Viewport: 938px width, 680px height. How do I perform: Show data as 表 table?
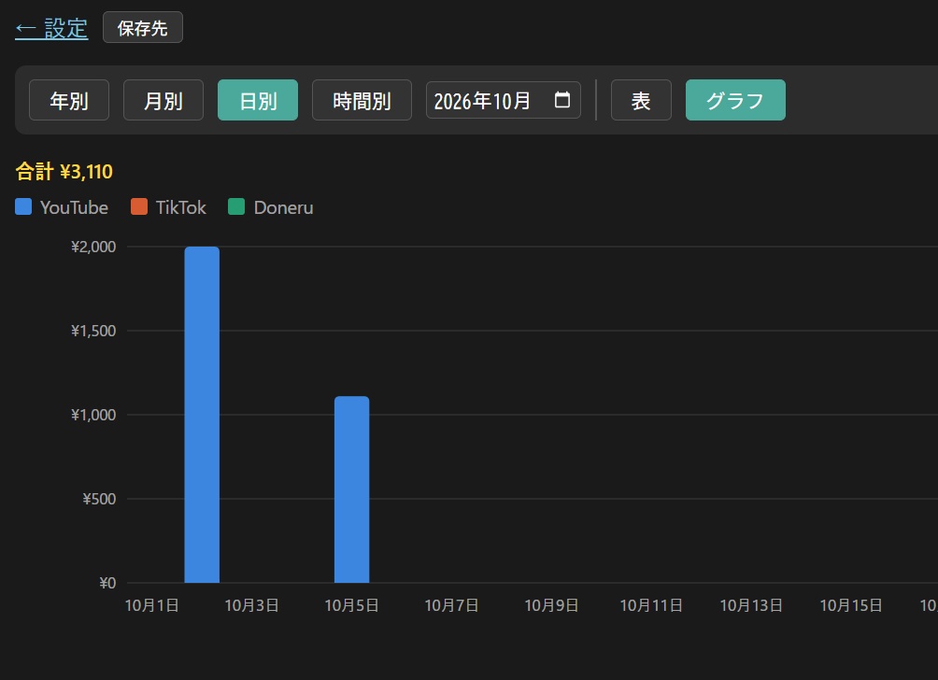point(641,100)
